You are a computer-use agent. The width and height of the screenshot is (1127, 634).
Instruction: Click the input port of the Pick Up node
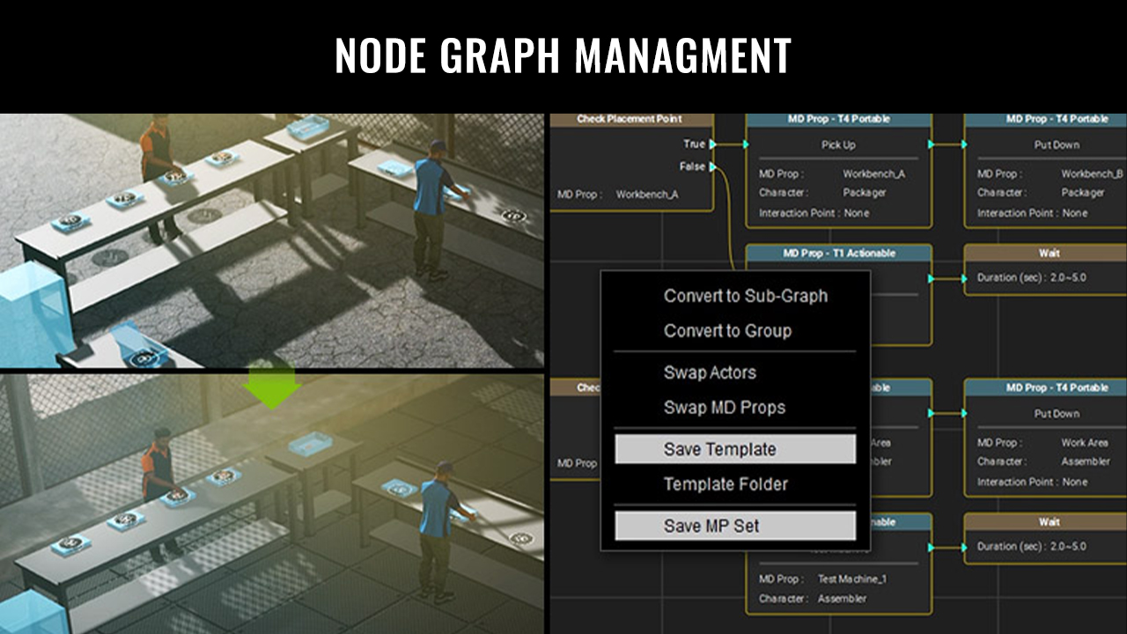point(746,144)
